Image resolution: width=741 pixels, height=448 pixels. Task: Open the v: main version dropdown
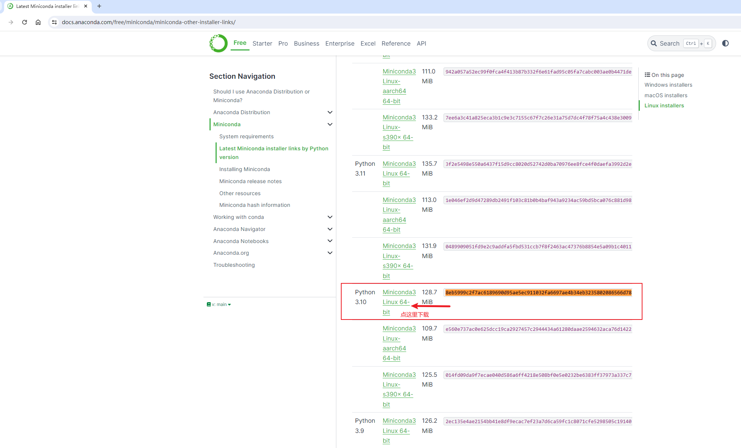click(x=219, y=304)
